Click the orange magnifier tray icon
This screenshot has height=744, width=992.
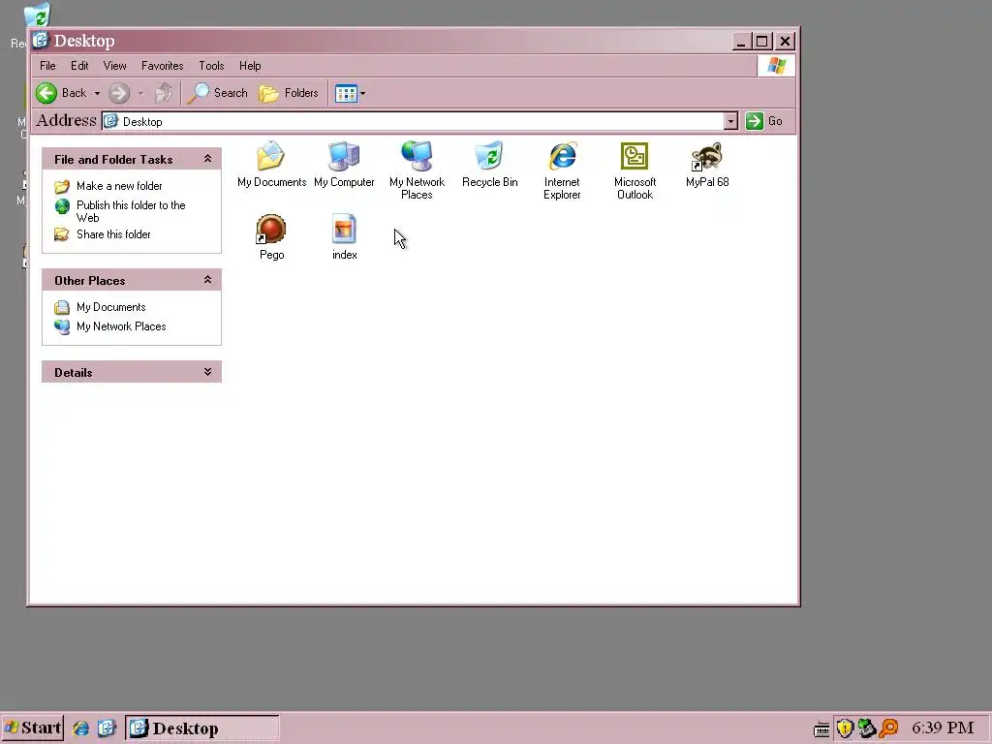(x=888, y=728)
